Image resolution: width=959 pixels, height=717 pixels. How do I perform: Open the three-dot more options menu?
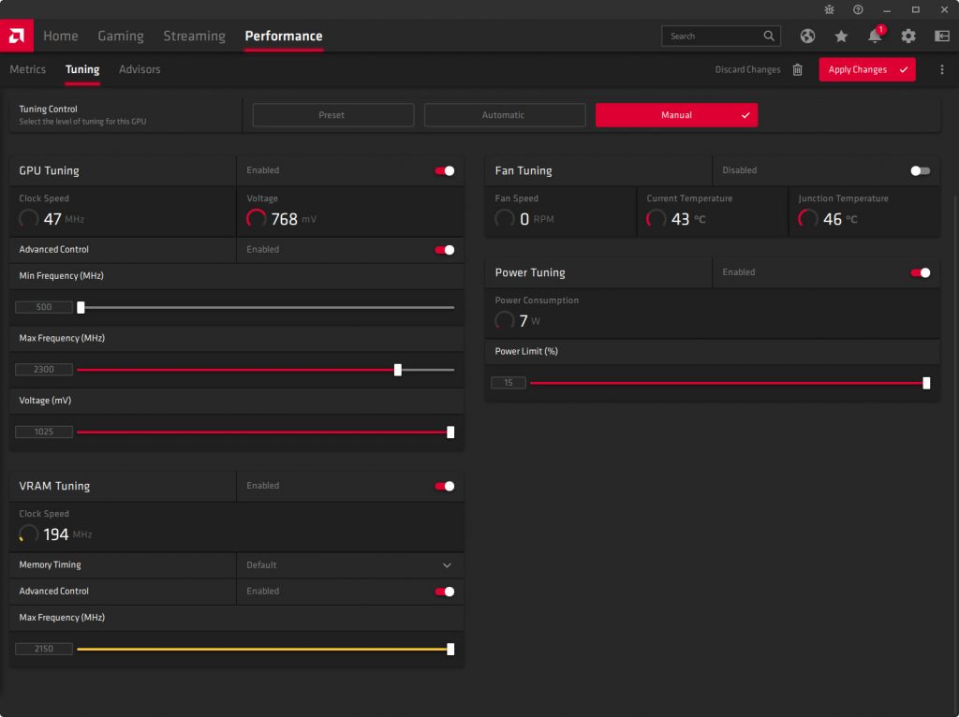(942, 69)
